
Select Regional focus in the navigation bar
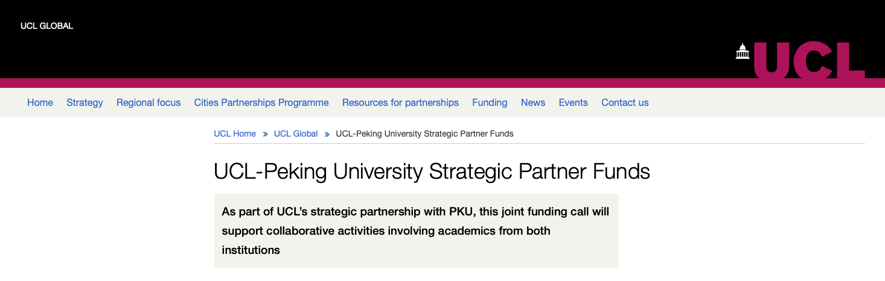pyautogui.click(x=149, y=103)
